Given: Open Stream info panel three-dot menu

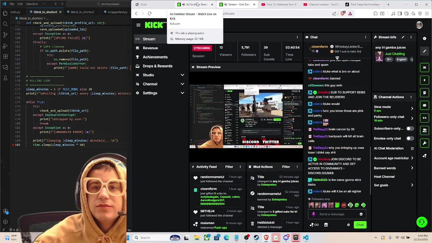Looking at the screenshot, I should tap(411, 37).
